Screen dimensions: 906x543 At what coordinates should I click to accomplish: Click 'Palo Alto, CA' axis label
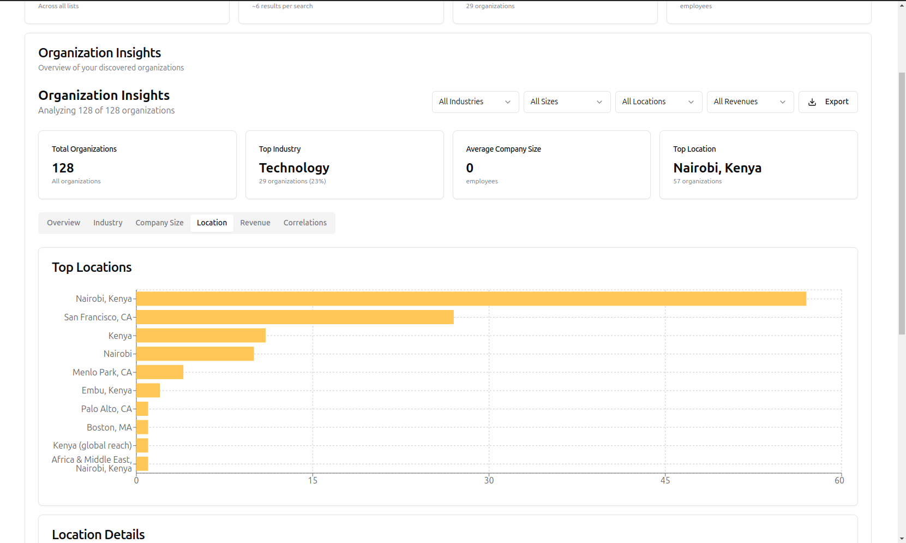(x=107, y=409)
